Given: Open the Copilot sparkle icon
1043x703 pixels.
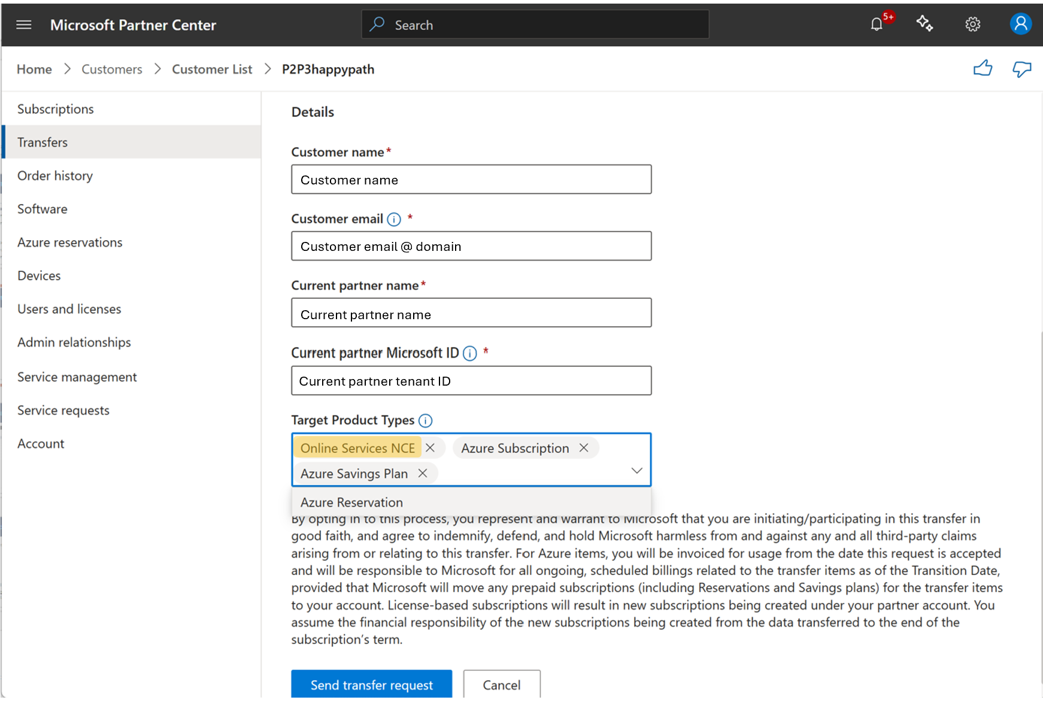Looking at the screenshot, I should tap(924, 24).
